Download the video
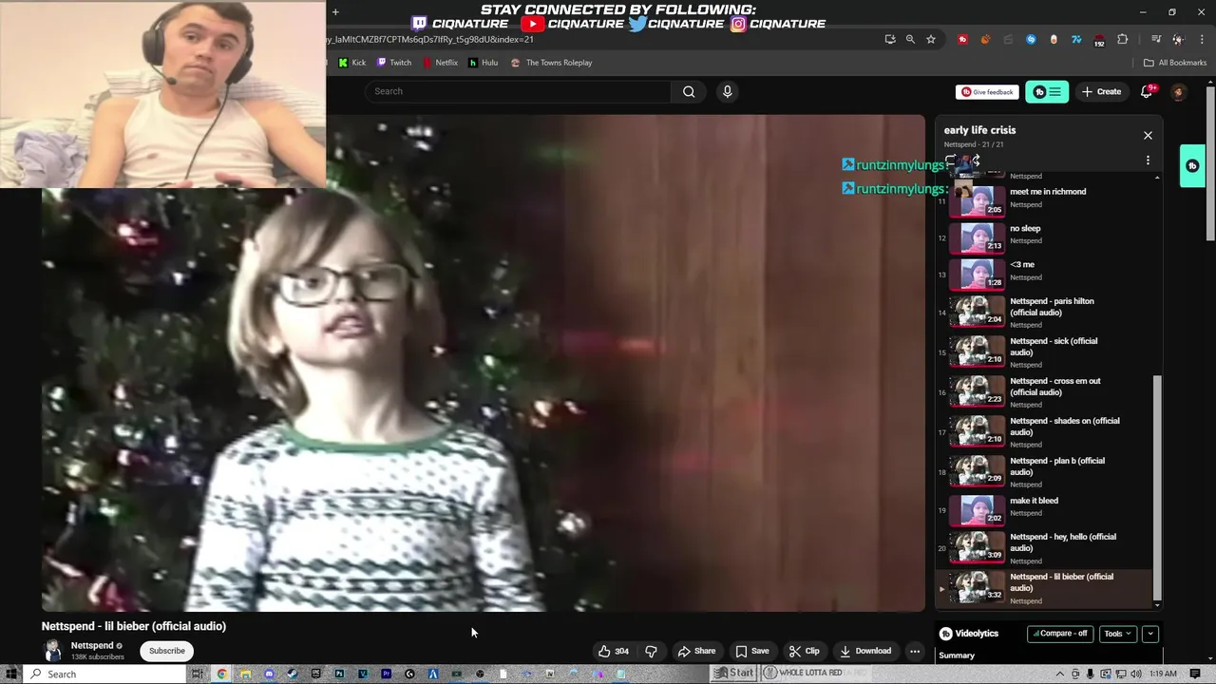This screenshot has width=1216, height=684. coord(865,651)
